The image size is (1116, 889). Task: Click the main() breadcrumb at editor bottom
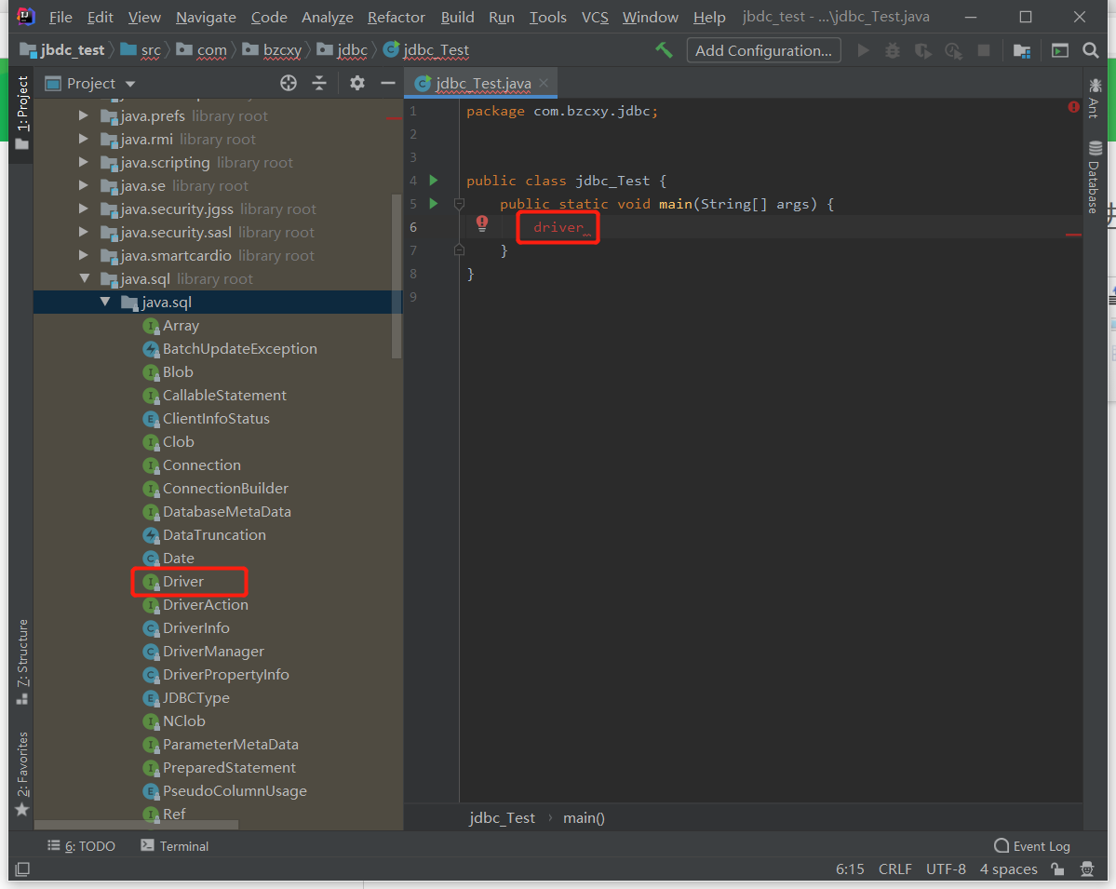[x=584, y=818]
